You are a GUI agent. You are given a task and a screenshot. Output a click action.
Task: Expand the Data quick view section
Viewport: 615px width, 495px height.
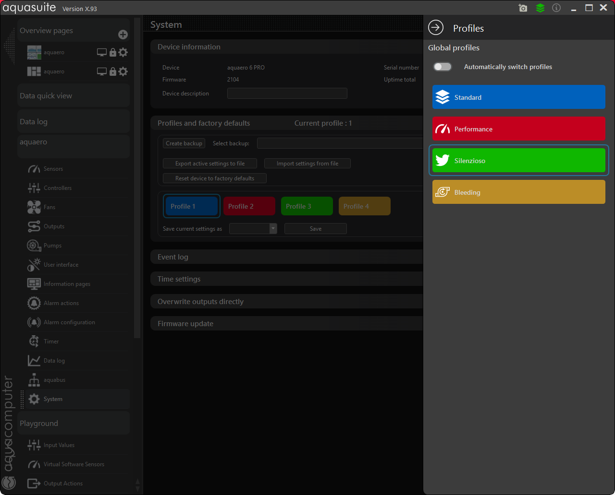[74, 95]
